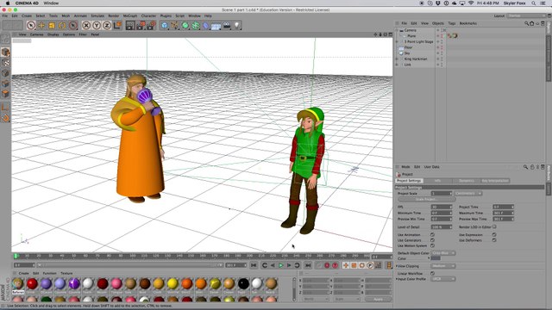Click the make editable icon in left sidebar
552x310 pixels.
[x=5, y=39]
